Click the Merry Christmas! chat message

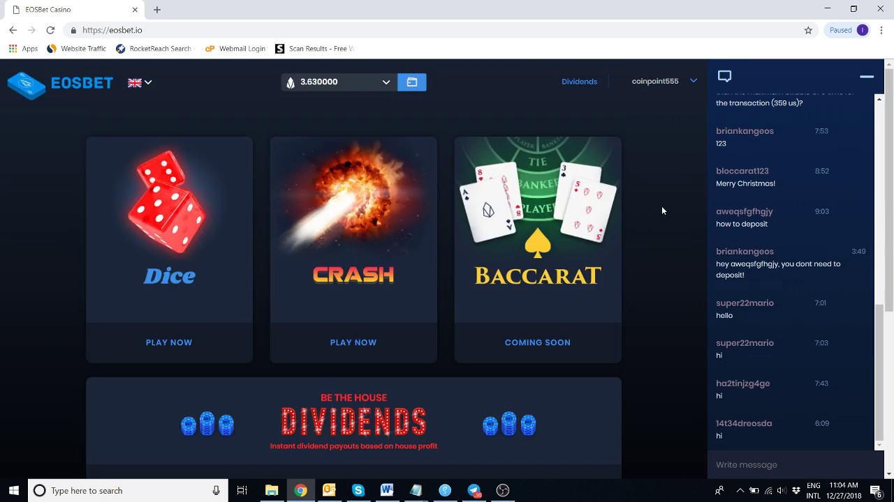[x=745, y=183]
